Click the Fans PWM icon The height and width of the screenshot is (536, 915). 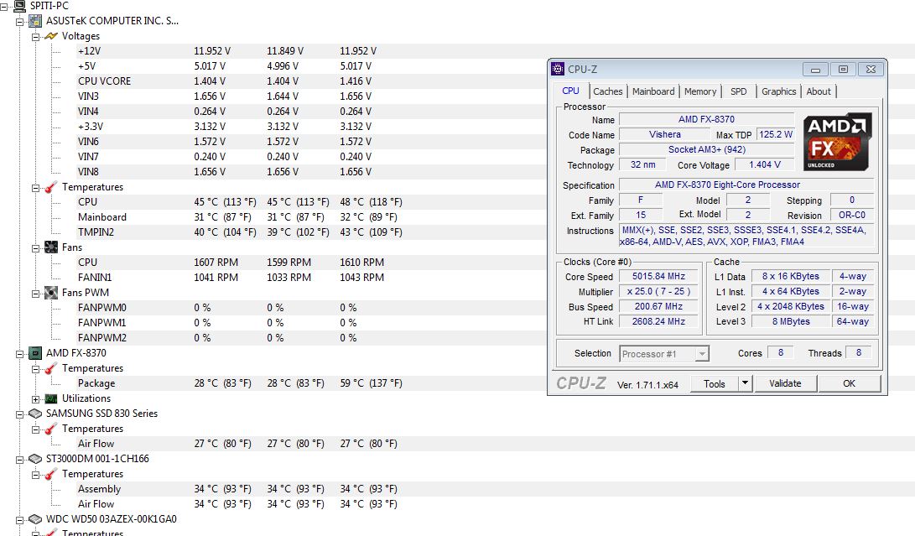point(51,293)
